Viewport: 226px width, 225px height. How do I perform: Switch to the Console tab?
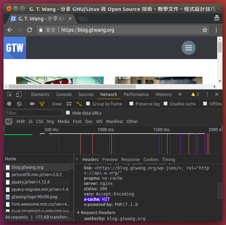[x=64, y=94]
